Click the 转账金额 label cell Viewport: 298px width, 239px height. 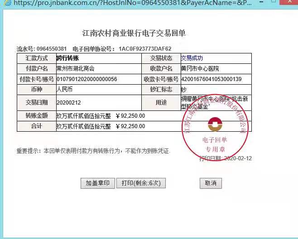37,116
